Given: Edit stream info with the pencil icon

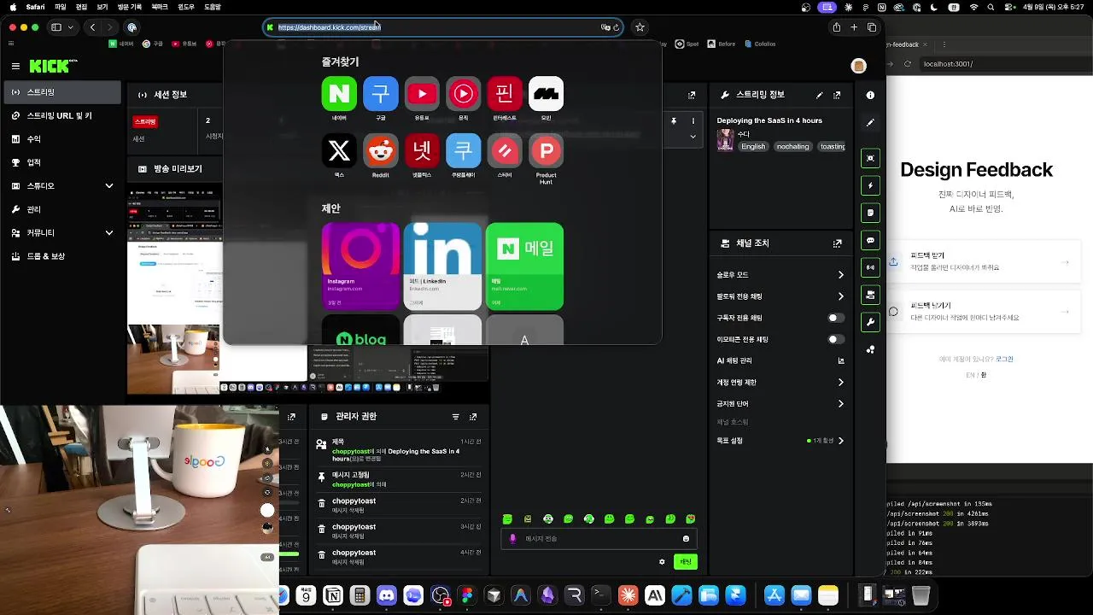Looking at the screenshot, I should (x=820, y=95).
